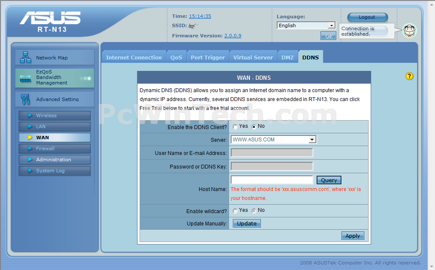Click the yellow help question mark icon
The height and width of the screenshot is (270, 435).
[x=409, y=76]
